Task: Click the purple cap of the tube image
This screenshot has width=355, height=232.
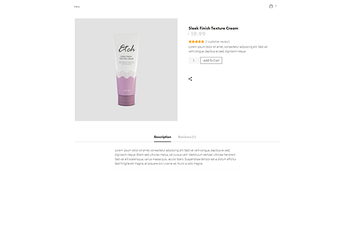Action: pos(126,100)
